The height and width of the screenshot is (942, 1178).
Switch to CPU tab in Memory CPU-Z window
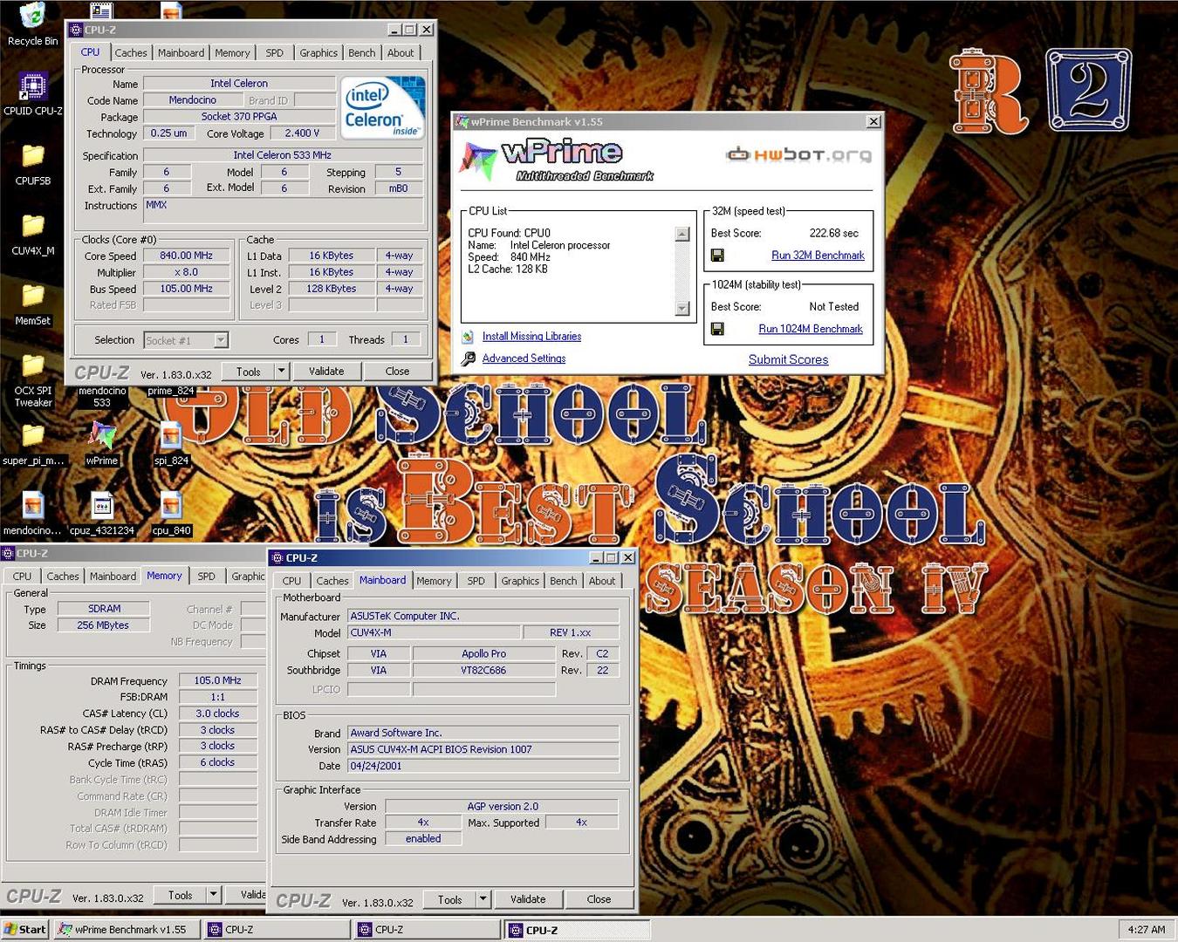pos(22,577)
